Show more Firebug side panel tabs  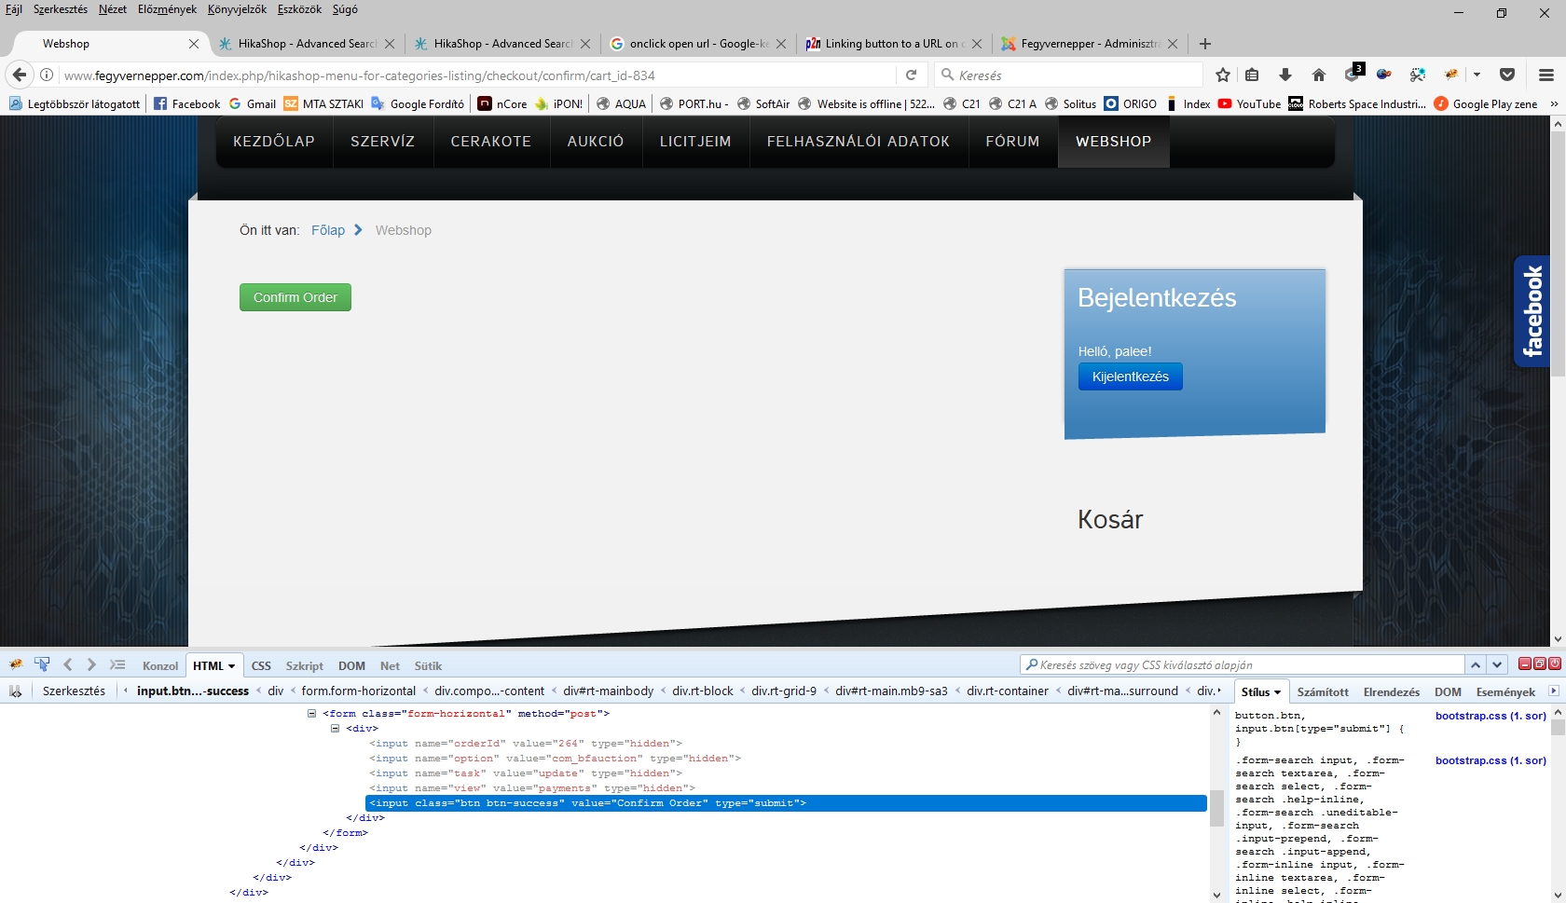point(1553,691)
